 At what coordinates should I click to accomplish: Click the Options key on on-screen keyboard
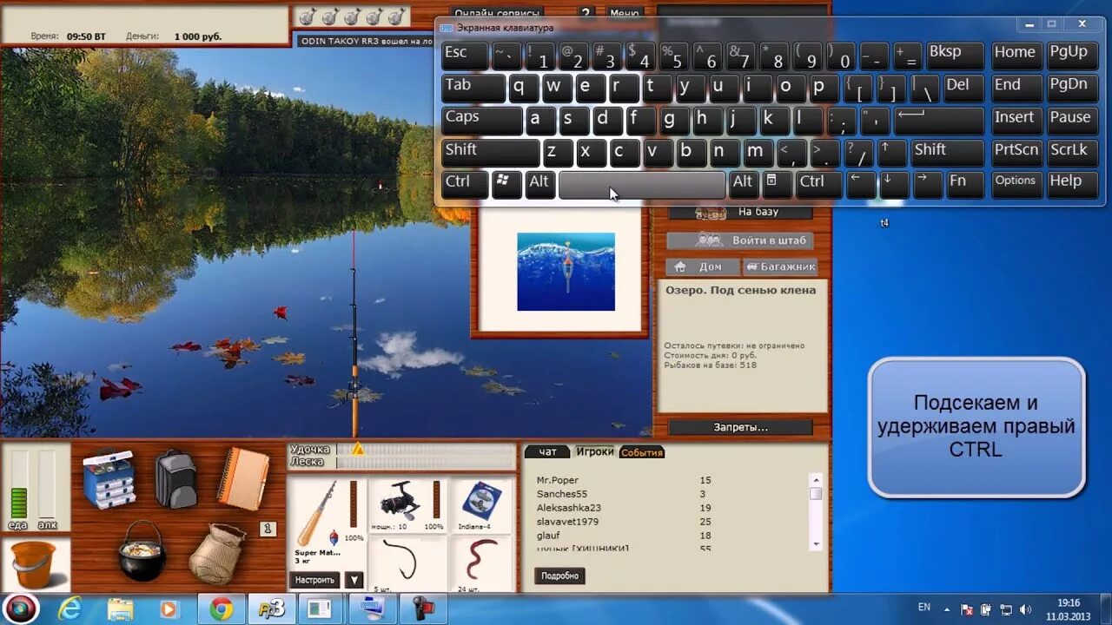1016,184
